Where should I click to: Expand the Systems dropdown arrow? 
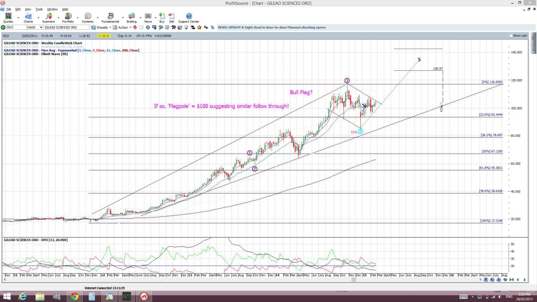coord(98,17)
